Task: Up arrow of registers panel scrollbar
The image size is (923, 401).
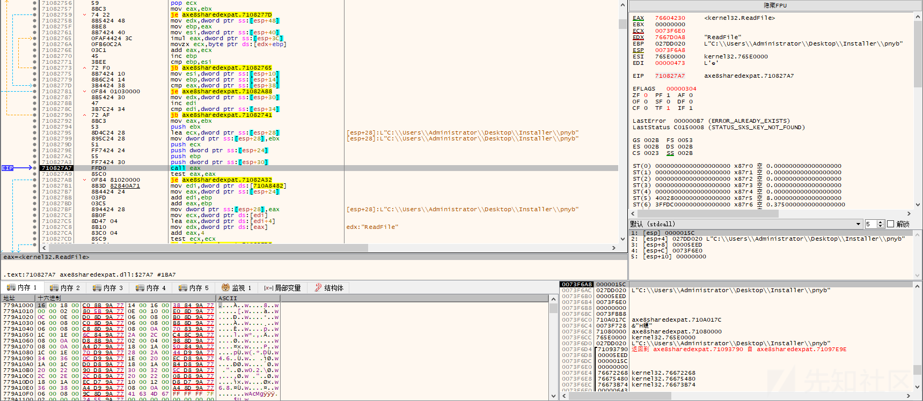Action: tap(918, 17)
